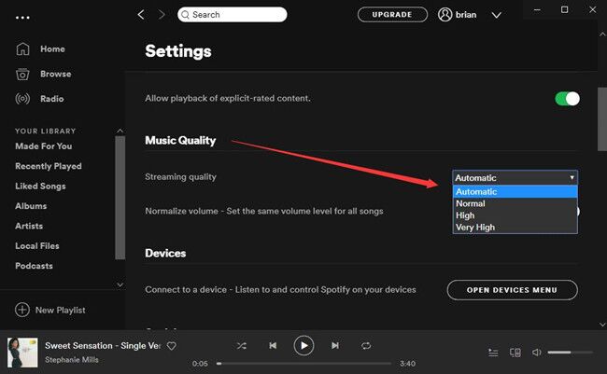Click the Browse label in sidebar
The height and width of the screenshot is (374, 607).
point(56,74)
